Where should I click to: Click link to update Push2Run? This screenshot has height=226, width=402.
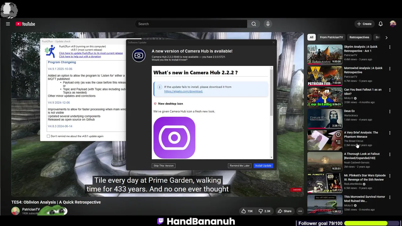point(91,53)
